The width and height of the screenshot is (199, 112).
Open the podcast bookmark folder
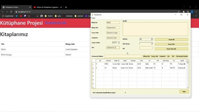tap(79, 16)
